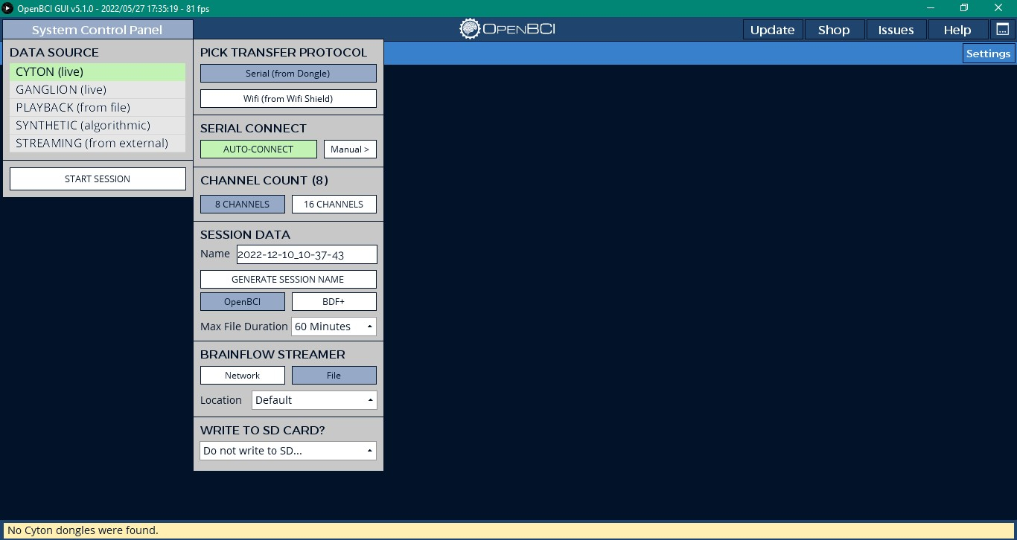The image size is (1017, 540).
Task: Choose BDF+ file format
Action: pyautogui.click(x=334, y=301)
